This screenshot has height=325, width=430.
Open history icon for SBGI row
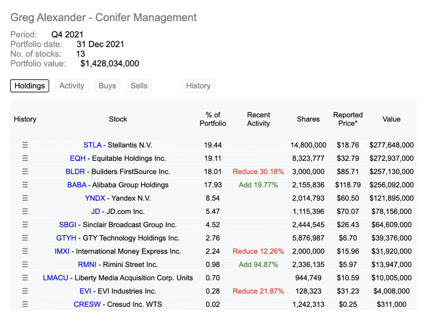(x=25, y=224)
